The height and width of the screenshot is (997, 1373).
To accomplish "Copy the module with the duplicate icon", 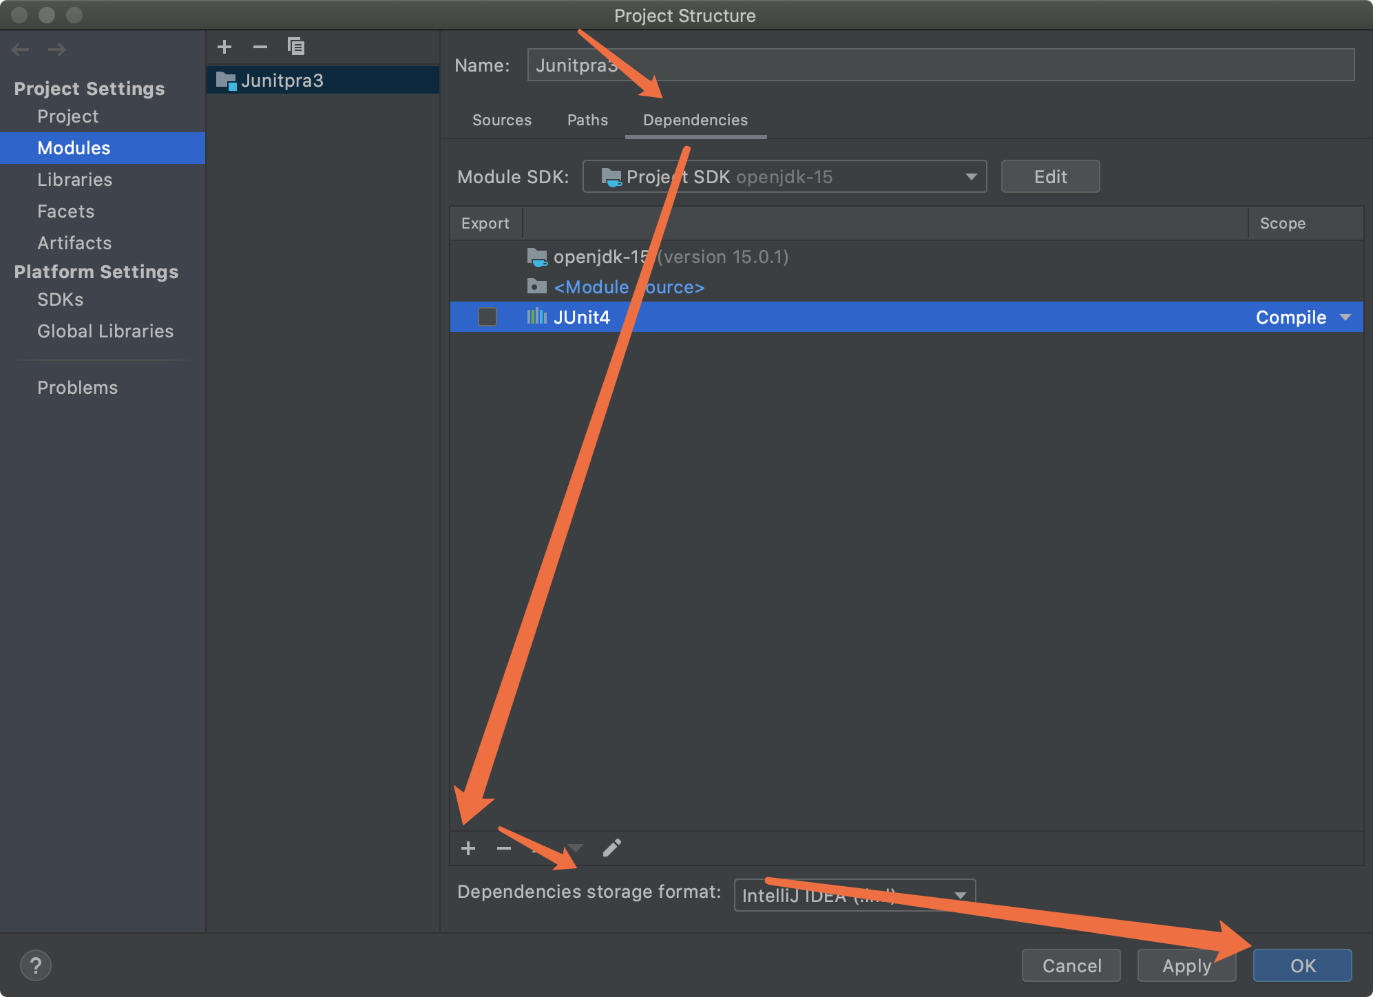I will click(296, 47).
